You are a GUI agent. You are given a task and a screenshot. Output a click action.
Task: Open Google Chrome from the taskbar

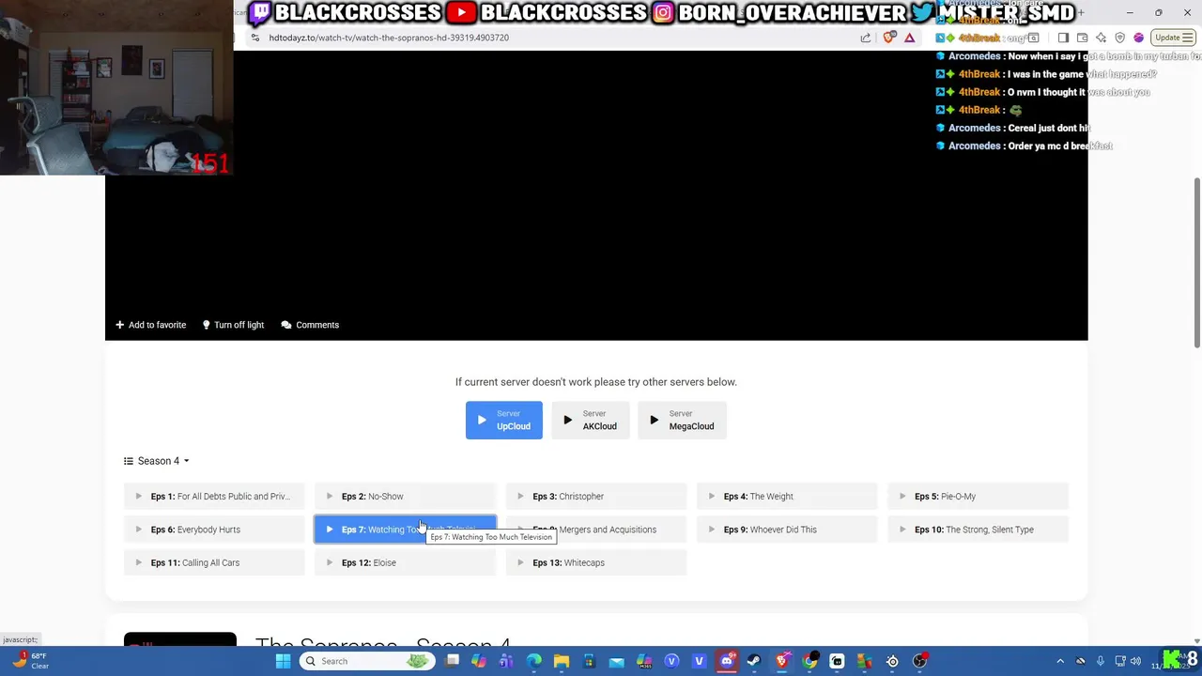[809, 661]
